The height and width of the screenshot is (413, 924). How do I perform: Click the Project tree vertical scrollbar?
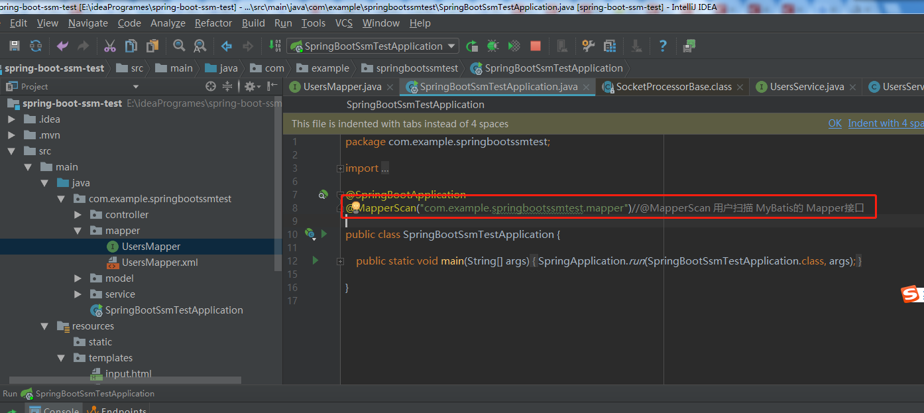(278, 182)
